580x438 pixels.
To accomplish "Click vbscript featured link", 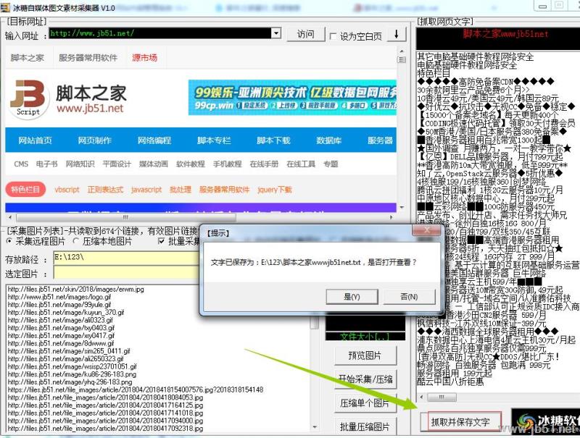I will point(67,190).
